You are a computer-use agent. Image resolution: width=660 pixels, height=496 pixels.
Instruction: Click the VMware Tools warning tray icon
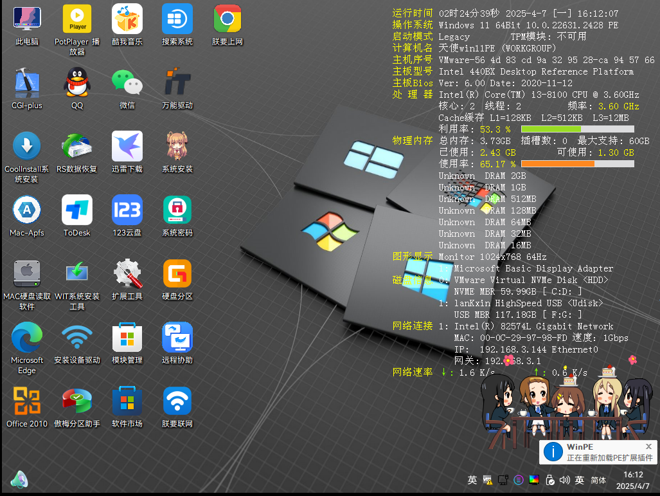pyautogui.click(x=487, y=480)
